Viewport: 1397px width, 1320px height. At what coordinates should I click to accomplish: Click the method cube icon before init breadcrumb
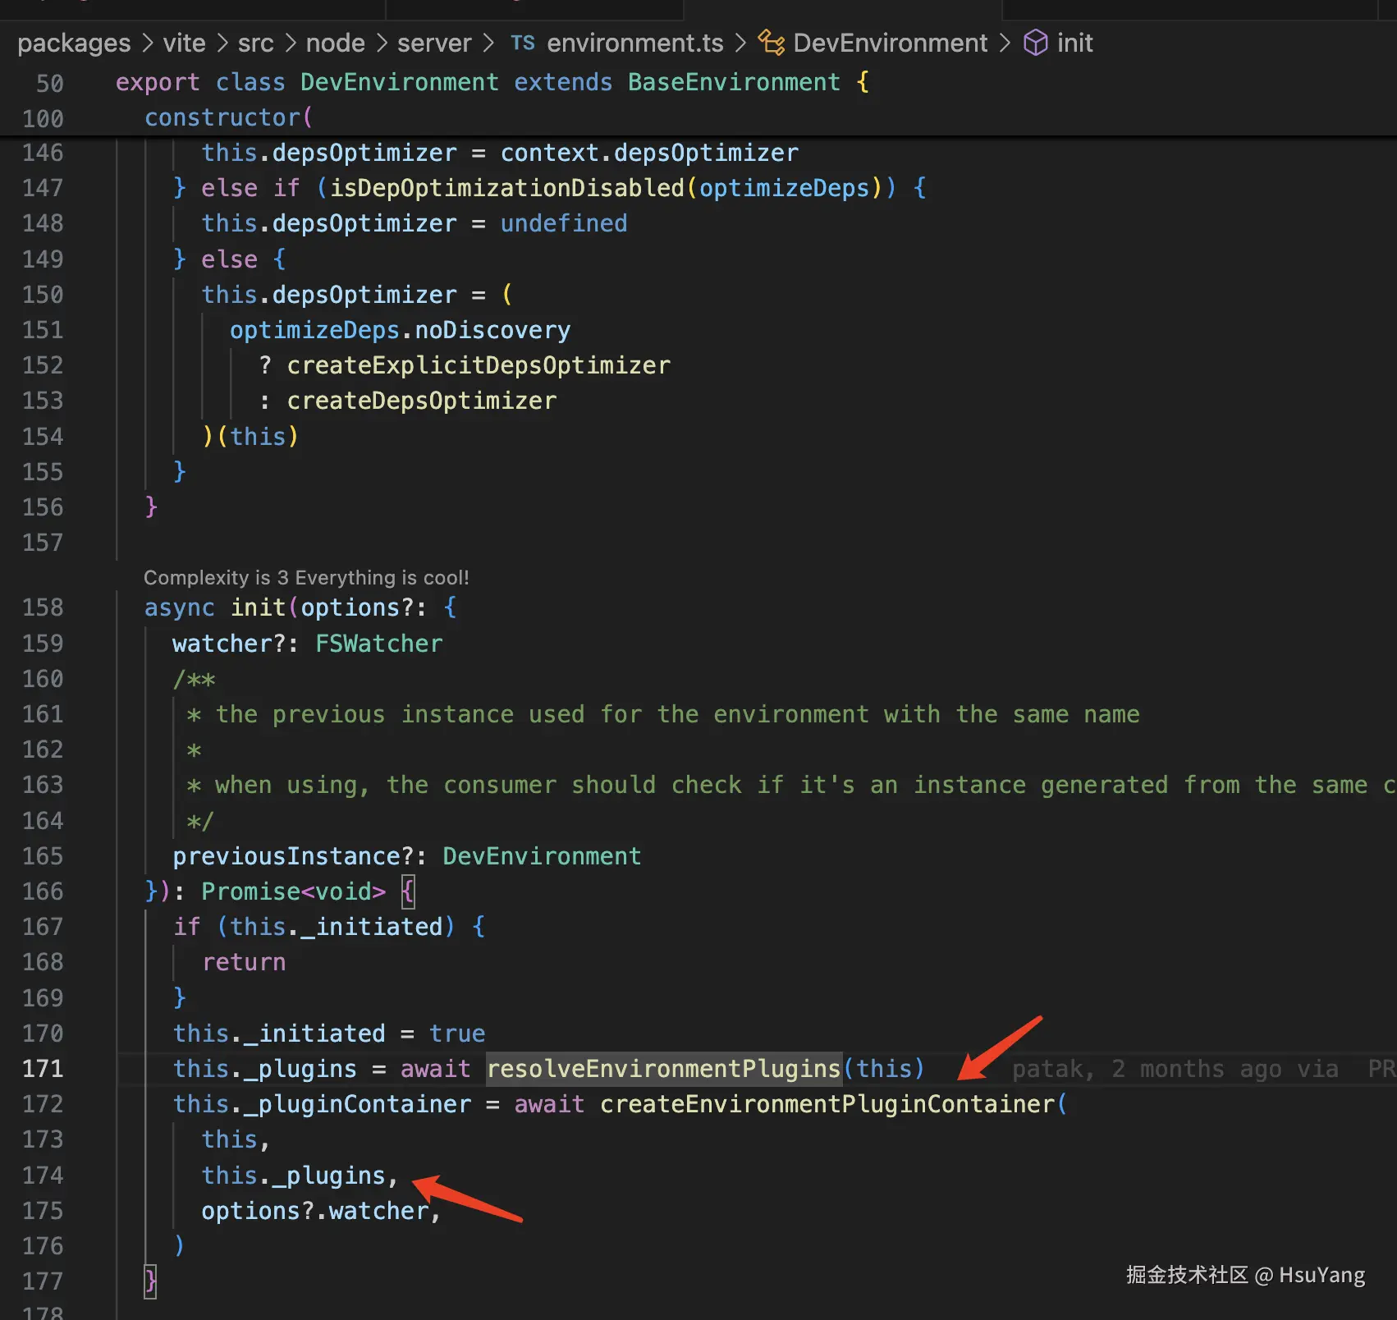[1035, 43]
